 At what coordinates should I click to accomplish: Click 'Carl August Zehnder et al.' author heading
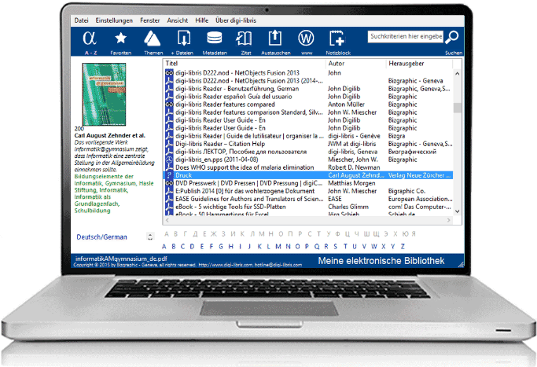(x=109, y=136)
